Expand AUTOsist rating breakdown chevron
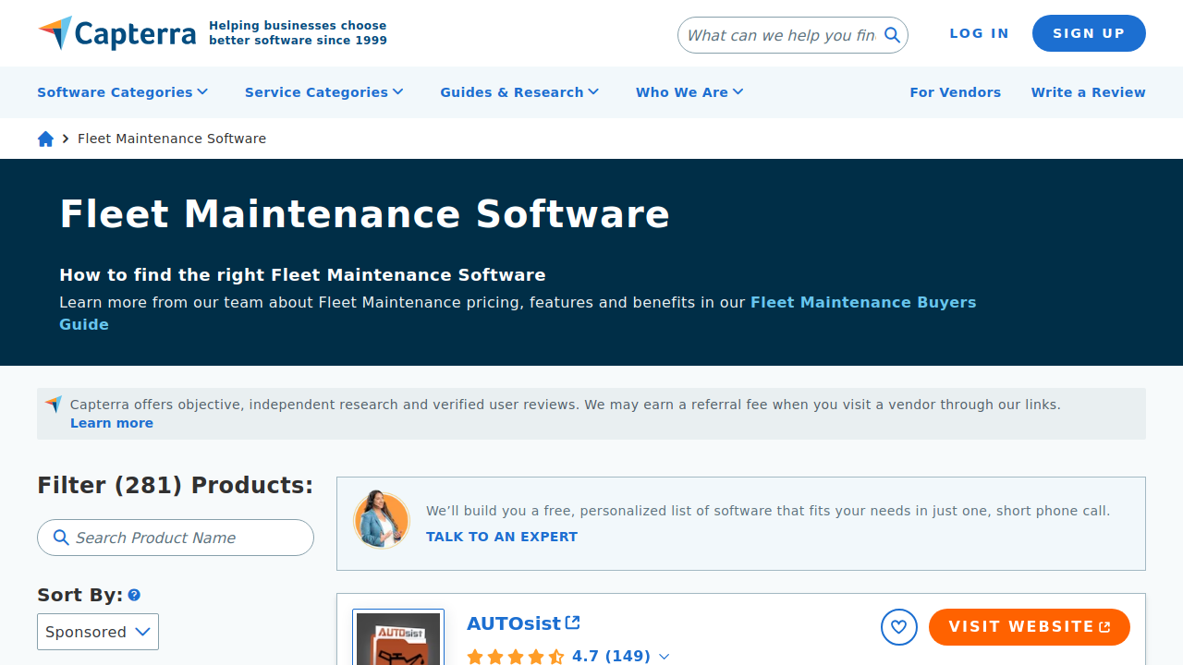 point(664,657)
